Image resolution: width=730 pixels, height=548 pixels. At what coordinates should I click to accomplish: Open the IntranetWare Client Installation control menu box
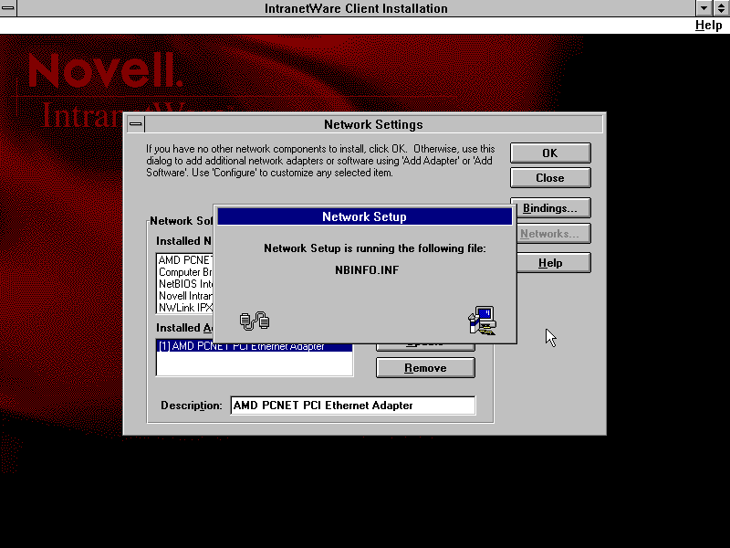tap(8, 8)
